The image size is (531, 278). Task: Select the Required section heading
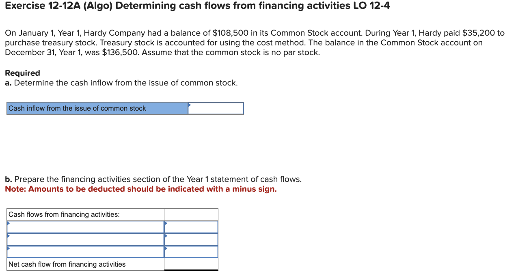coord(22,73)
